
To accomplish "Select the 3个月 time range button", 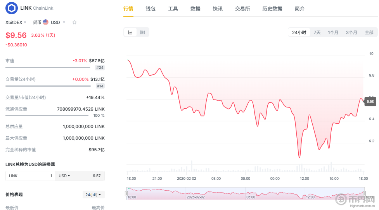I will click(x=351, y=32).
